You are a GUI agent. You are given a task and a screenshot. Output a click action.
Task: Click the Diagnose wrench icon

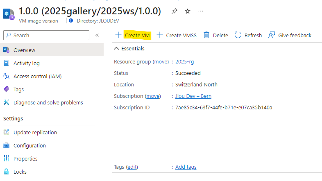(7, 102)
